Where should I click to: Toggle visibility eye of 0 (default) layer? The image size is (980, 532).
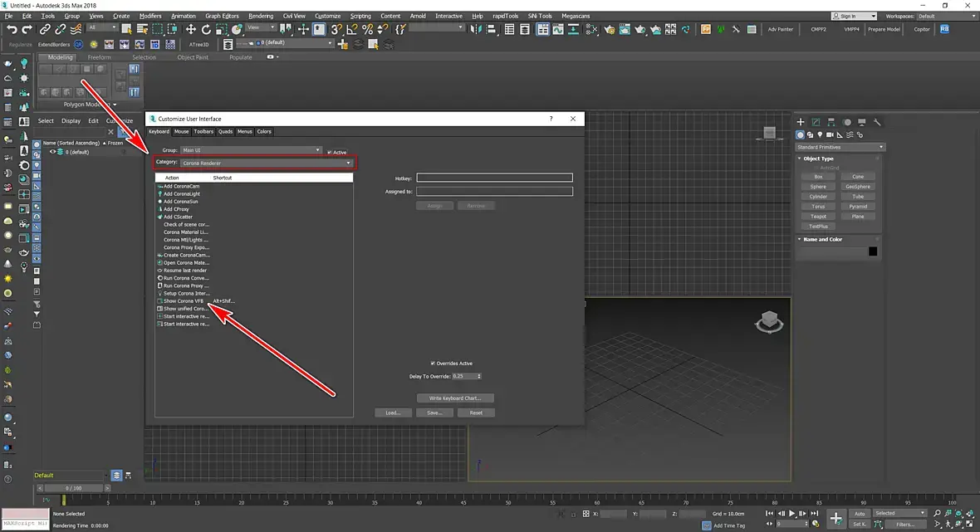pyautogui.click(x=52, y=152)
